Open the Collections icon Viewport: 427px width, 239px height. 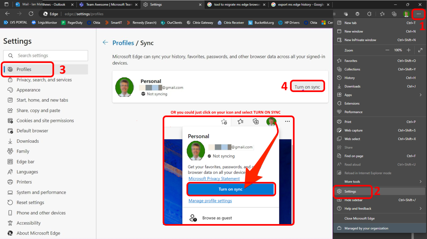[x=395, y=14]
